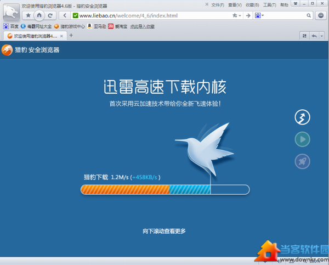Click the 迅雷高速下载内核 headline
The width and height of the screenshot is (329, 265).
pyautogui.click(x=165, y=87)
